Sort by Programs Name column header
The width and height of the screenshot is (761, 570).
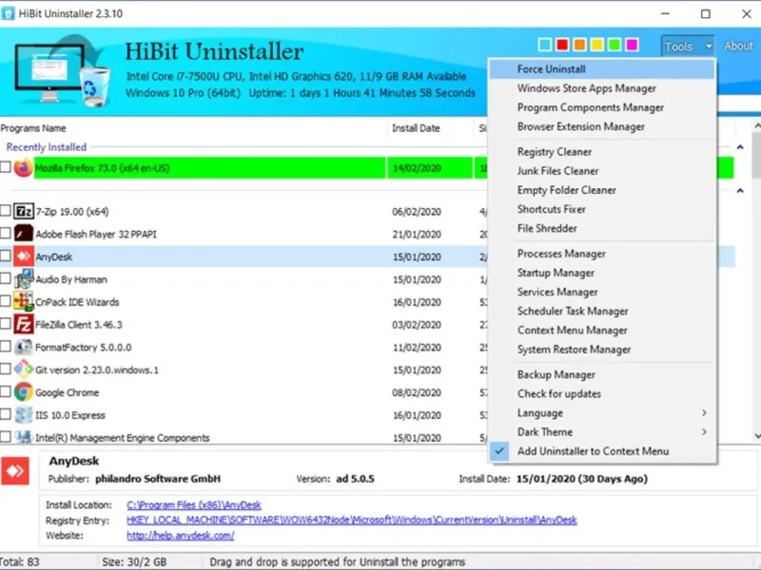[193, 128]
